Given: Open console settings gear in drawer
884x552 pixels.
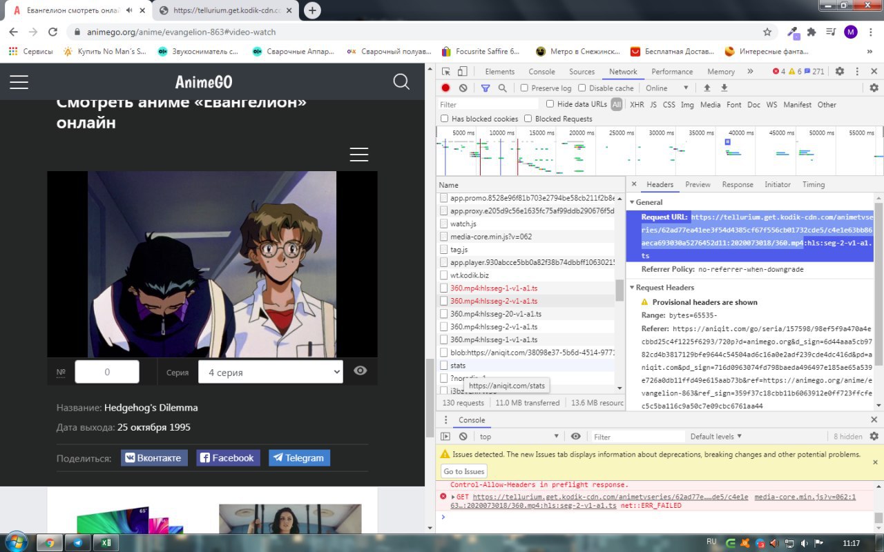Looking at the screenshot, I should [874, 436].
